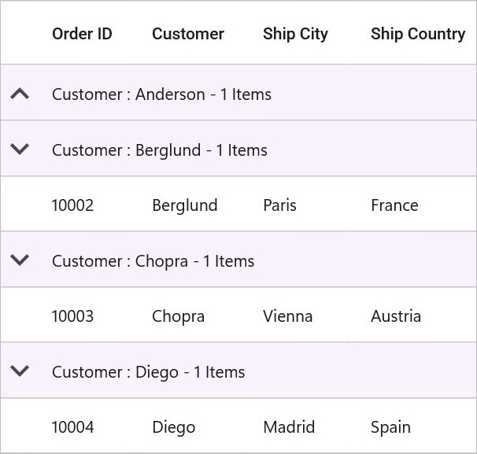Select order ID cell 10003
This screenshot has height=454, width=477.
pyautogui.click(x=72, y=316)
